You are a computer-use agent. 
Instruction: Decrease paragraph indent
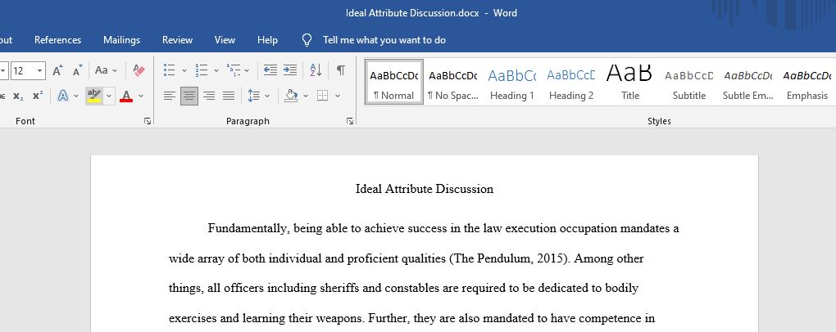click(x=270, y=70)
